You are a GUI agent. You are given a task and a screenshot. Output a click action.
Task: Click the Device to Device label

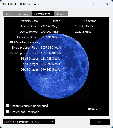pyautogui.click(x=28, y=37)
